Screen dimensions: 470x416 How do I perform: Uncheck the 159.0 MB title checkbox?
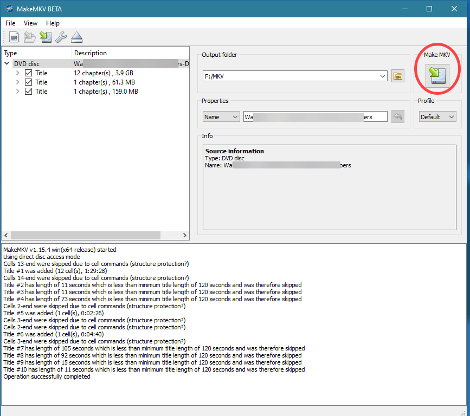click(29, 92)
